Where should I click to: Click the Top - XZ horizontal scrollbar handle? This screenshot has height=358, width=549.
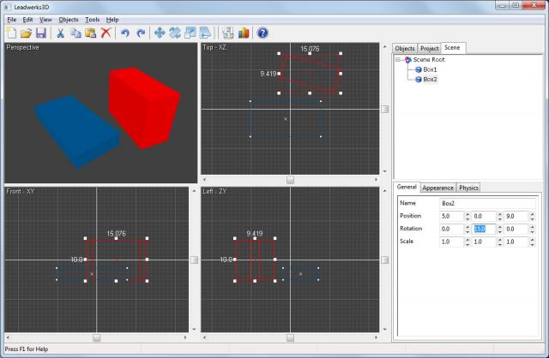pos(290,179)
